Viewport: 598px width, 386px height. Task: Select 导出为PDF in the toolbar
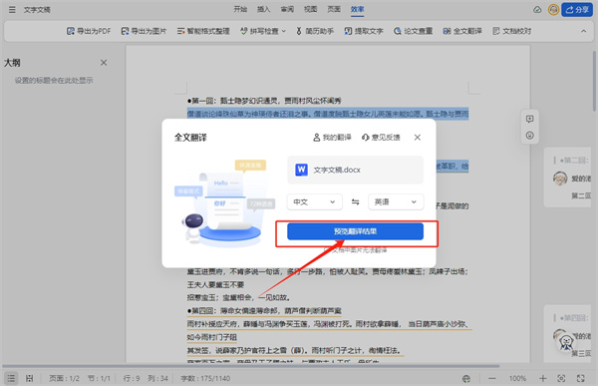(89, 31)
